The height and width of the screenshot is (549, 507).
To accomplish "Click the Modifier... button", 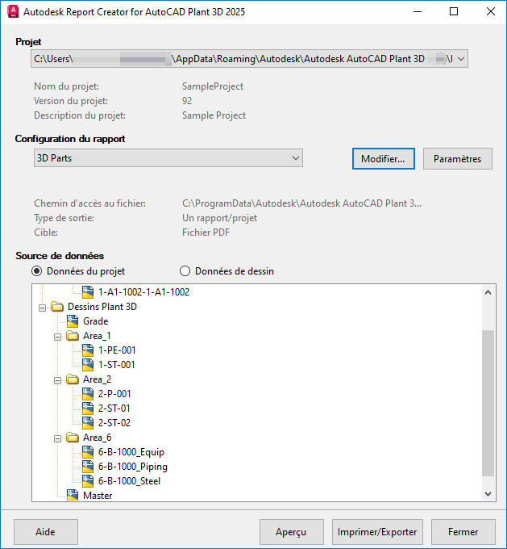I will click(383, 158).
